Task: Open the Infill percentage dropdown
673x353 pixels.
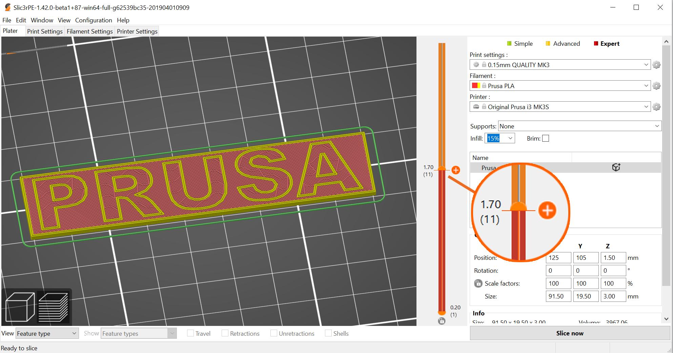Action: coord(510,138)
